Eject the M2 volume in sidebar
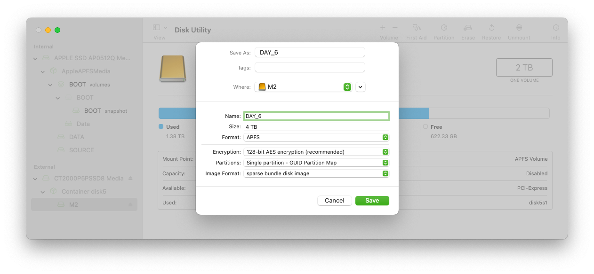This screenshot has width=594, height=274. point(131,205)
